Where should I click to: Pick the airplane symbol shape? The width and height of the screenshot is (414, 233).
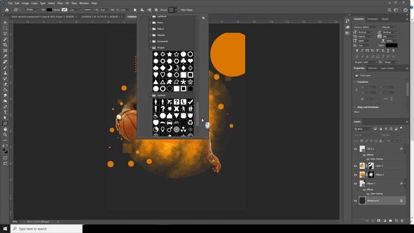169,102
